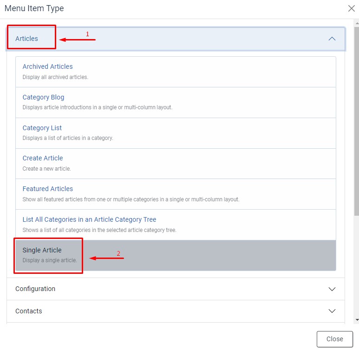Choose the Category Blog menu type
Viewport: 359px width, 351px height.
(x=44, y=97)
